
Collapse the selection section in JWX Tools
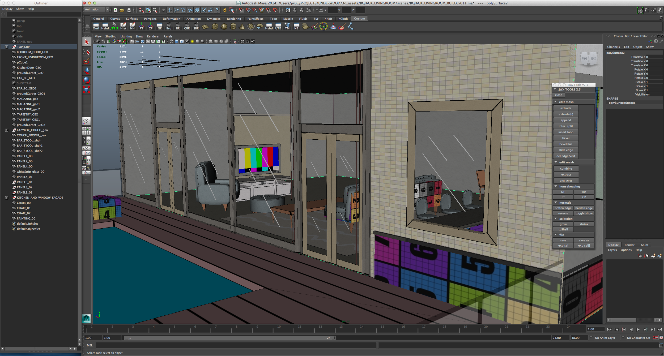click(x=556, y=219)
